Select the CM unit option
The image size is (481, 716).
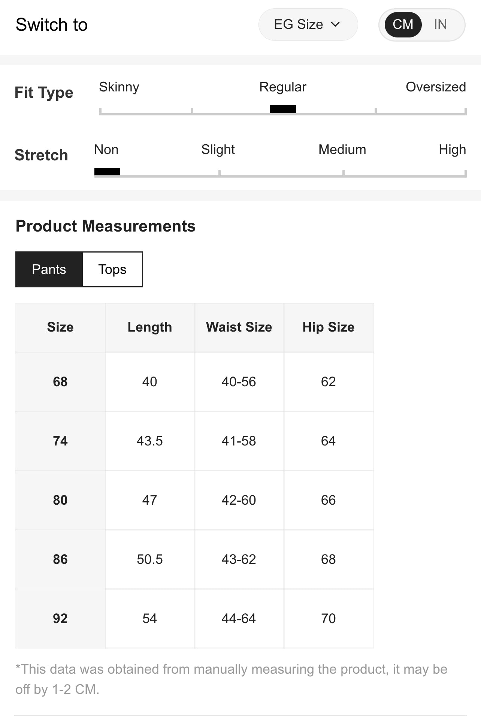pos(403,25)
